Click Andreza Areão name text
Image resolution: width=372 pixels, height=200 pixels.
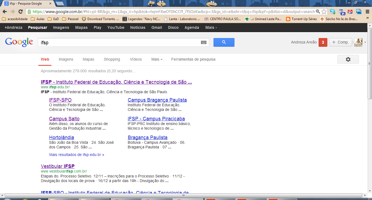click(304, 42)
